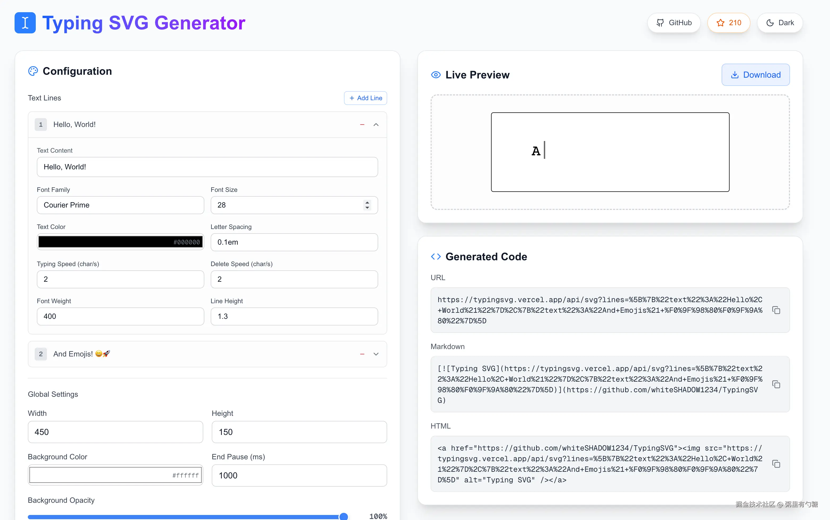830x520 pixels.
Task: Remove text line 1 with minus icon
Action: point(362,125)
